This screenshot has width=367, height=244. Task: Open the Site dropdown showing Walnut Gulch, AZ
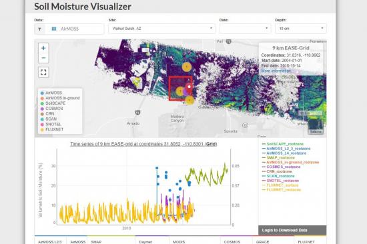(161, 29)
